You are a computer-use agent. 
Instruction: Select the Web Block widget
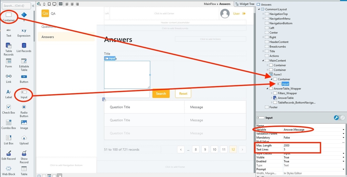click(9, 171)
